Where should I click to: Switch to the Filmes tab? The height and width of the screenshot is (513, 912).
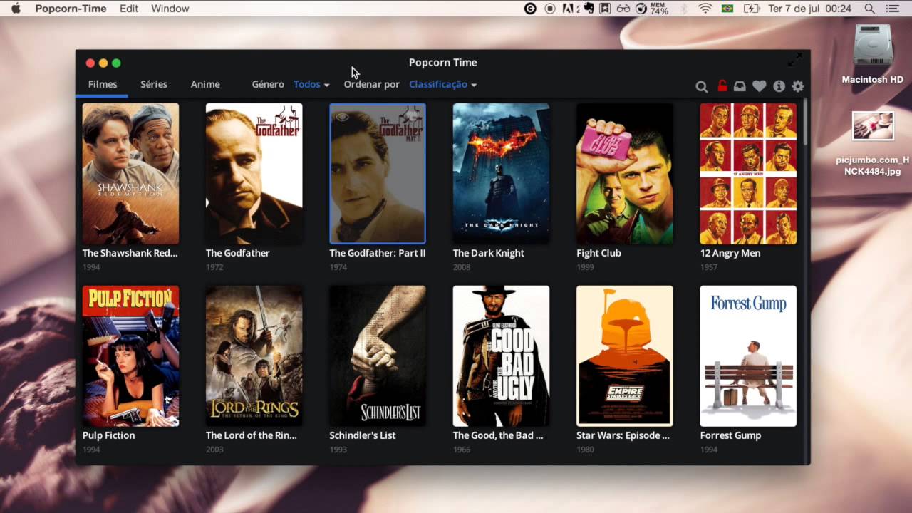click(103, 84)
